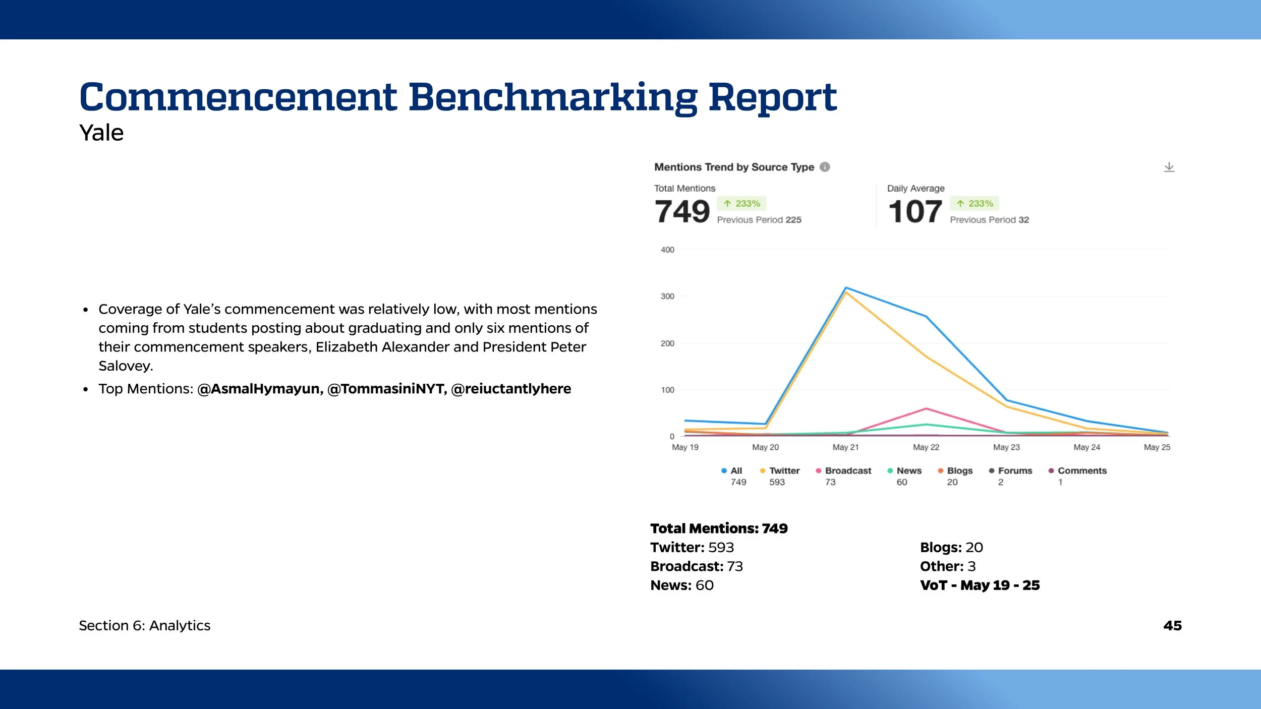
Task: Click the yellow Twitter legend dot
Action: point(764,470)
